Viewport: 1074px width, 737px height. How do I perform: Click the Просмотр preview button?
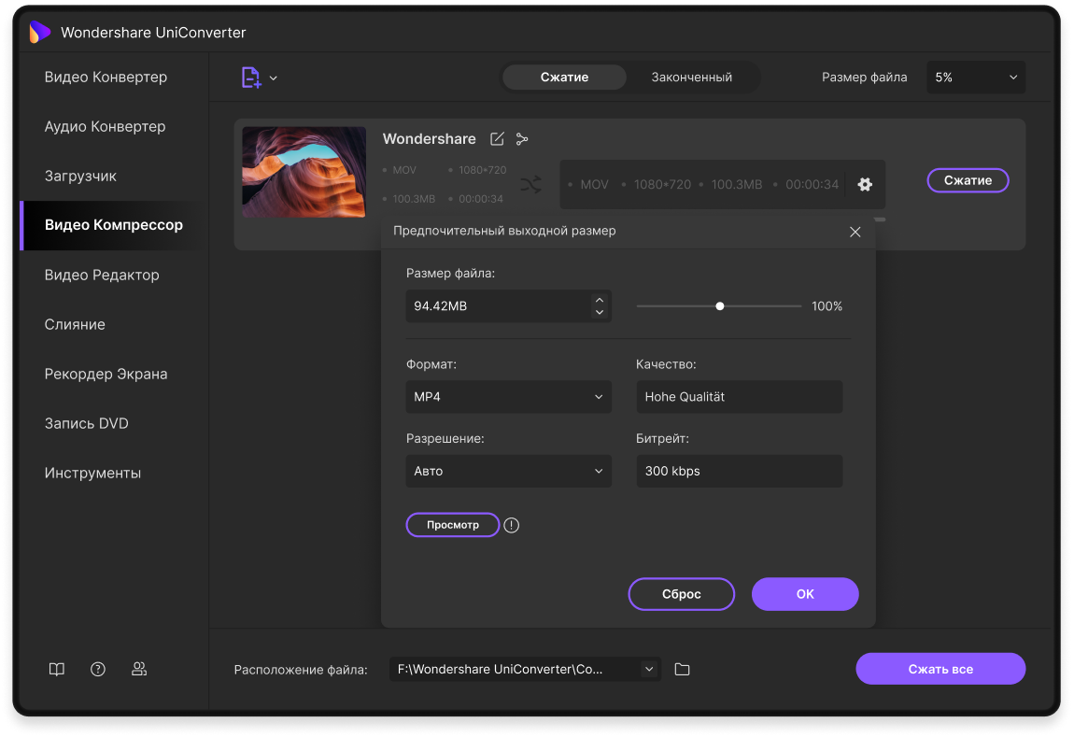click(453, 525)
